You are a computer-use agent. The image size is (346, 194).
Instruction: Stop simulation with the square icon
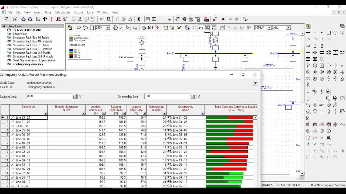[237, 19]
